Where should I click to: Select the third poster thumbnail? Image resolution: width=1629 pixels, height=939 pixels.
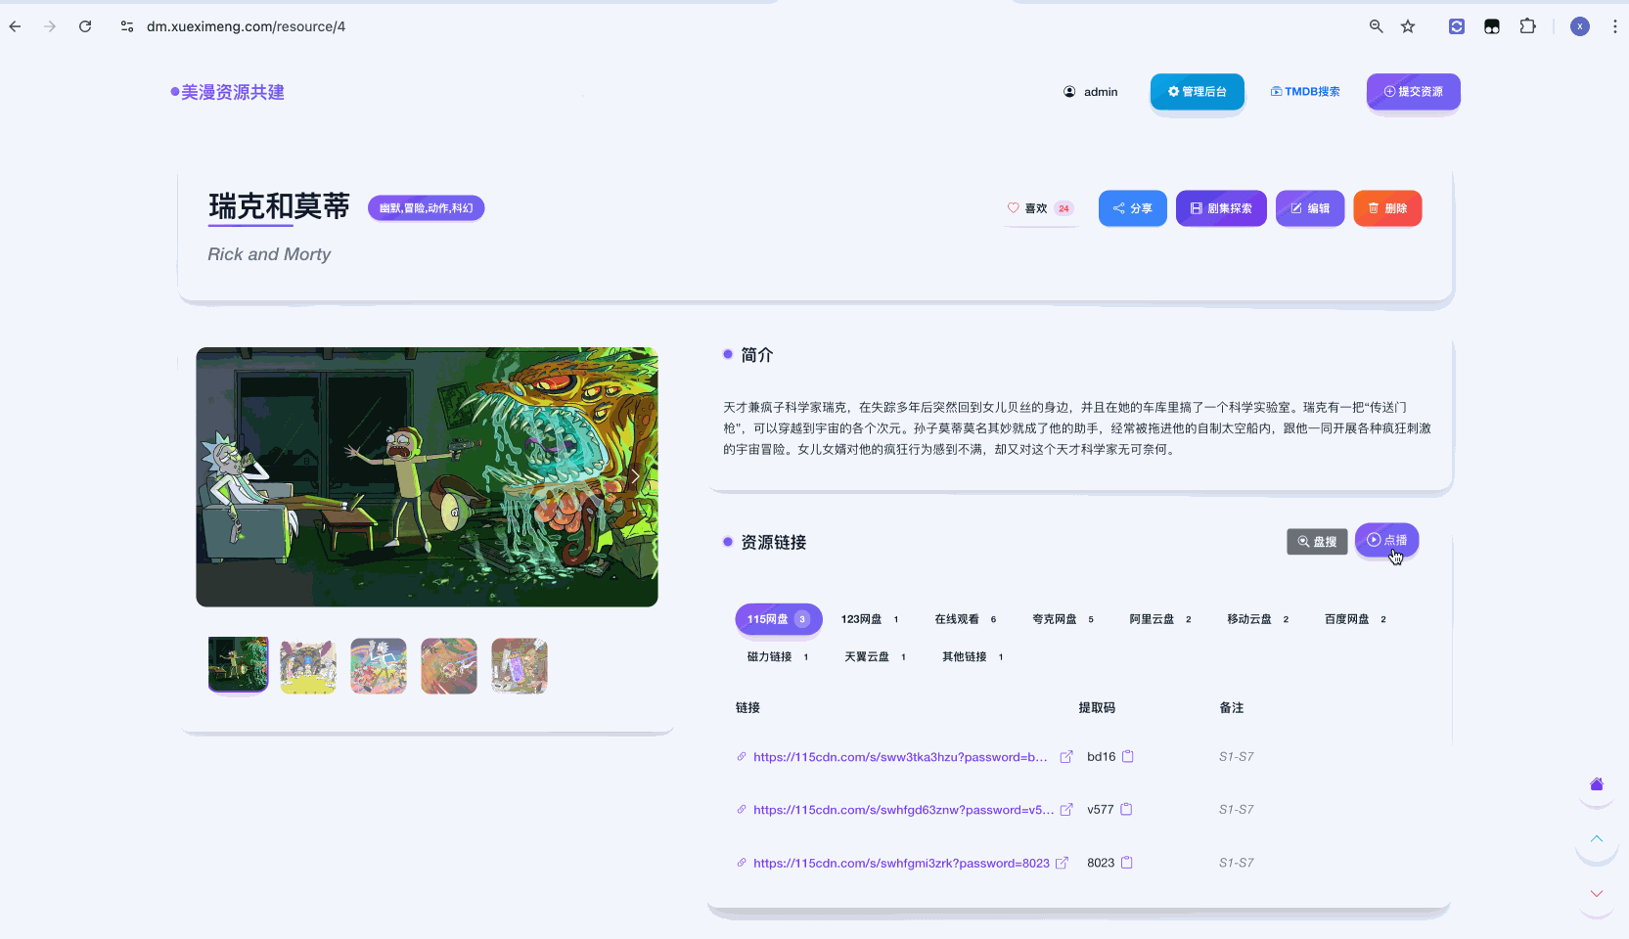point(379,666)
